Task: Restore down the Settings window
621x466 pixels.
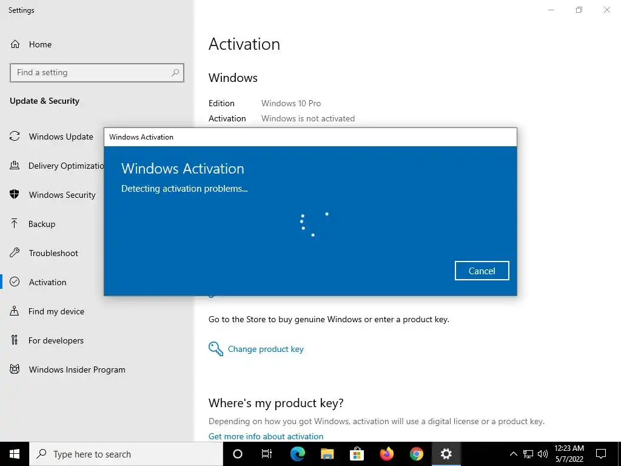Action: [x=579, y=10]
